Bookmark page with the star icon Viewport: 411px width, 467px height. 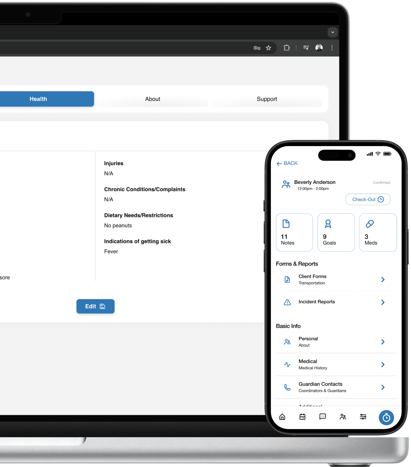268,48
